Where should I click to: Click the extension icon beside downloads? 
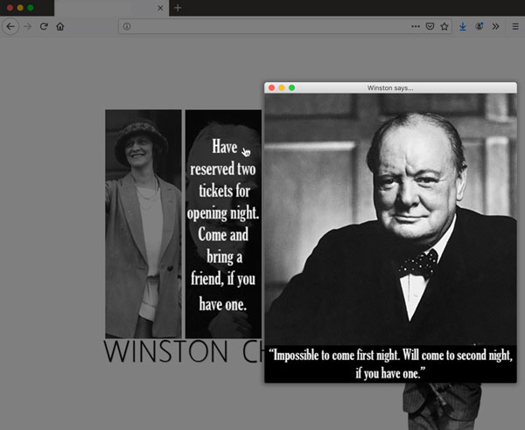pos(479,26)
